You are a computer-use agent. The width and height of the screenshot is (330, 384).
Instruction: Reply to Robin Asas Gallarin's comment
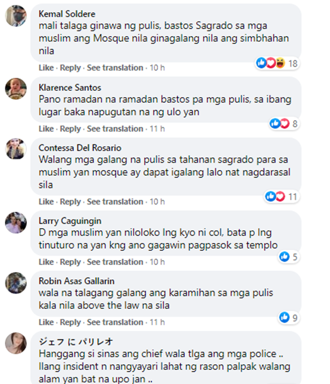70,322
